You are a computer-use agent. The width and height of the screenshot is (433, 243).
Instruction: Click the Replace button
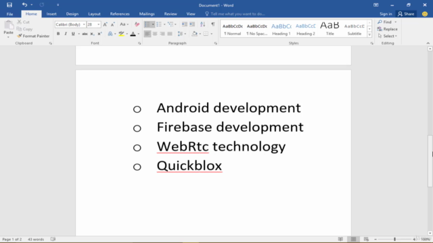(x=388, y=29)
